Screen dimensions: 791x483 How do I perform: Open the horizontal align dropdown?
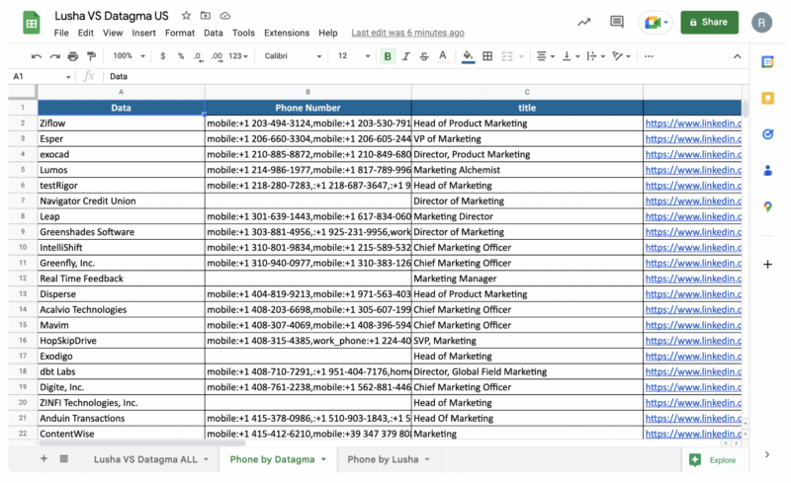[x=546, y=56]
